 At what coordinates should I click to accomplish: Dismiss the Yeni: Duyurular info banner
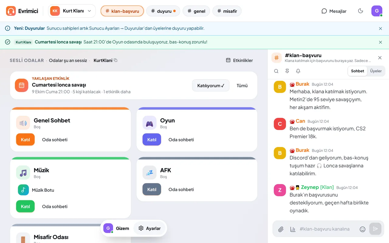point(380,29)
